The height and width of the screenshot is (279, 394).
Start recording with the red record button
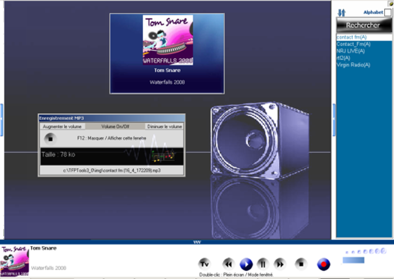point(323,264)
